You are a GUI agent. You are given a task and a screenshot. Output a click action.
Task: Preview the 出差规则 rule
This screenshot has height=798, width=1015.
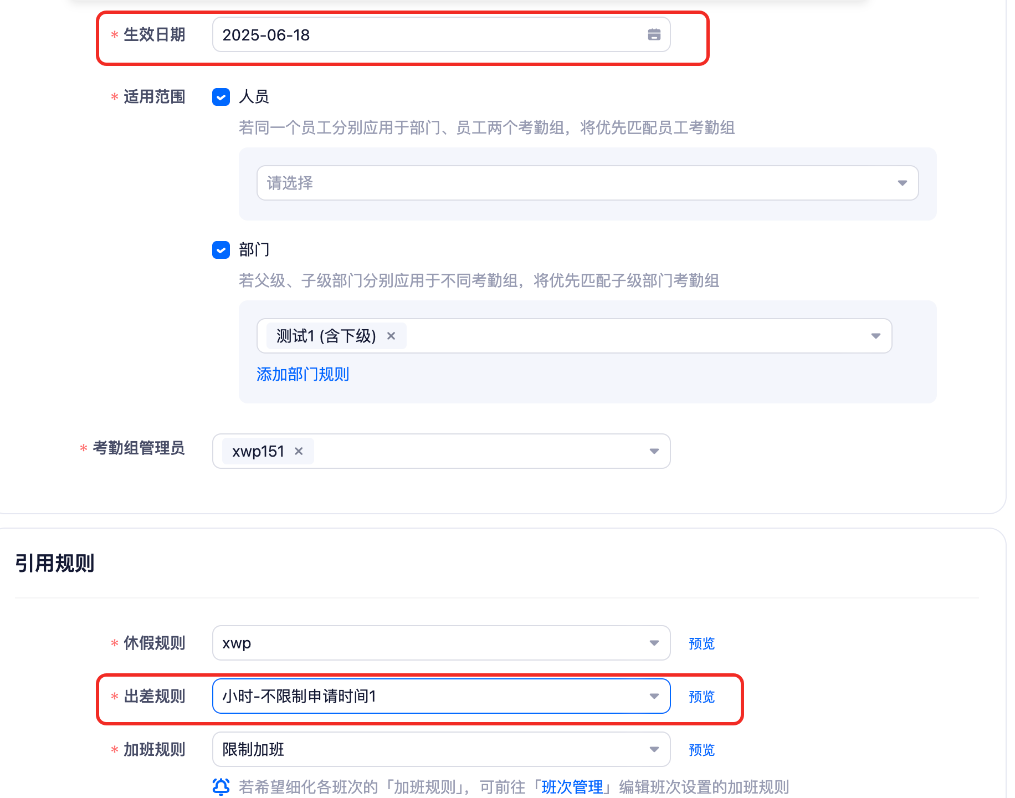coord(701,697)
